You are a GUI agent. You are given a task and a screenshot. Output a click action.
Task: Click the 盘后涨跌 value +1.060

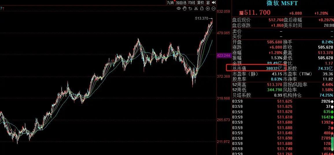coord(277,25)
